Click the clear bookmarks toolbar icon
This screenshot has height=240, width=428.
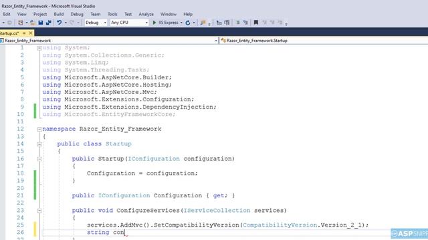pyautogui.click(x=280, y=23)
